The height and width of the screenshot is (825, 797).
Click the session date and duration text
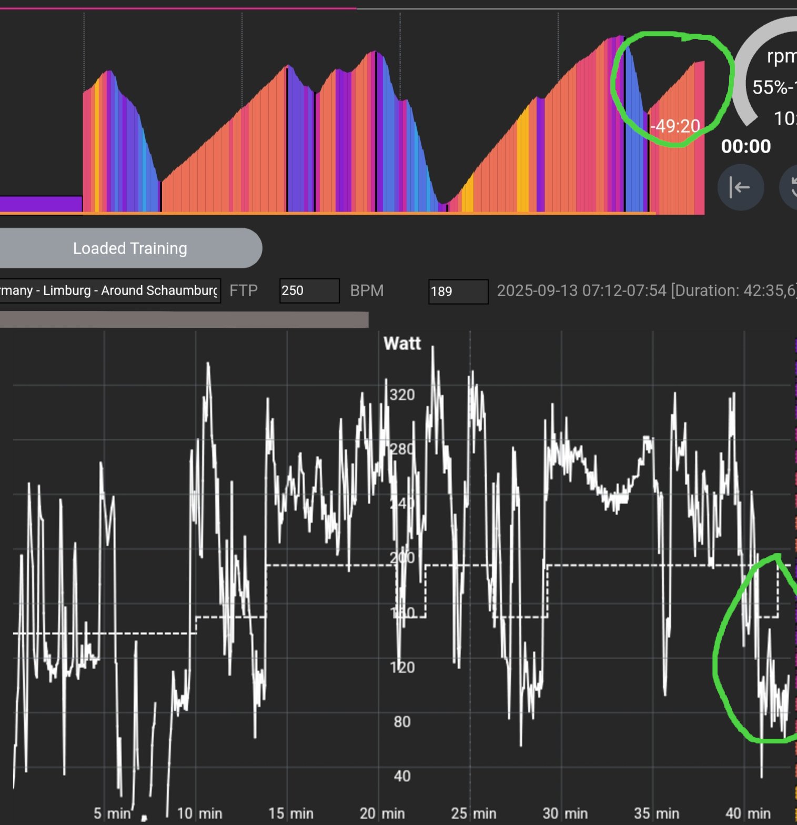pos(646,291)
